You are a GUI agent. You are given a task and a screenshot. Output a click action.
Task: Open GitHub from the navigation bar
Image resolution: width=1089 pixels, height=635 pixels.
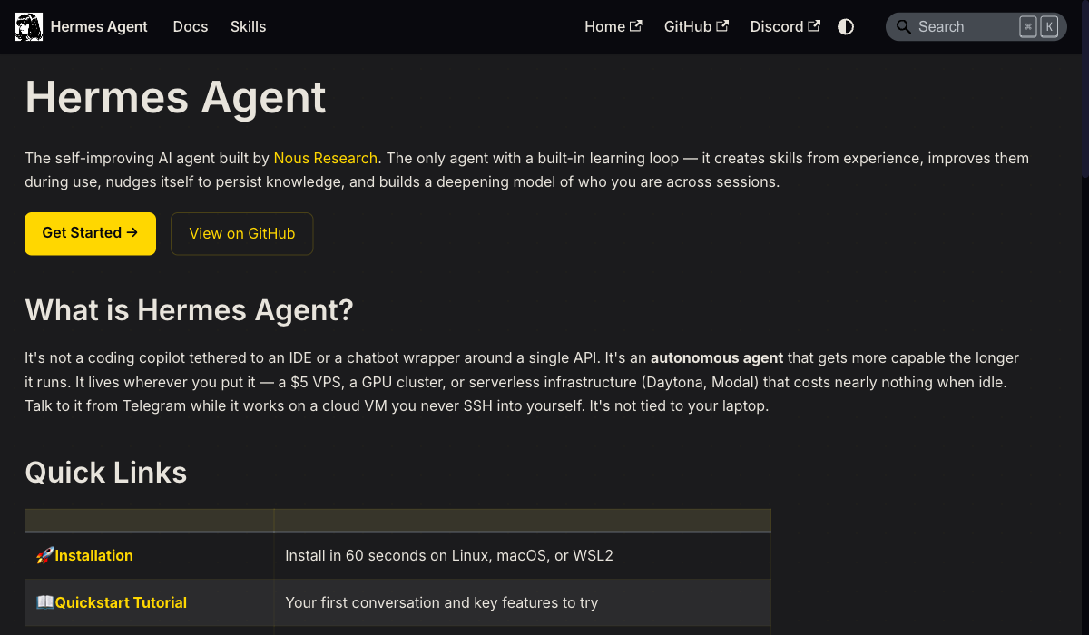[x=688, y=26]
